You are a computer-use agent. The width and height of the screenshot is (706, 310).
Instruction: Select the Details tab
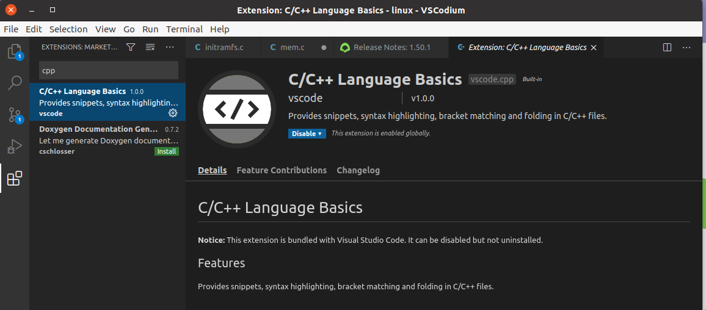(213, 170)
